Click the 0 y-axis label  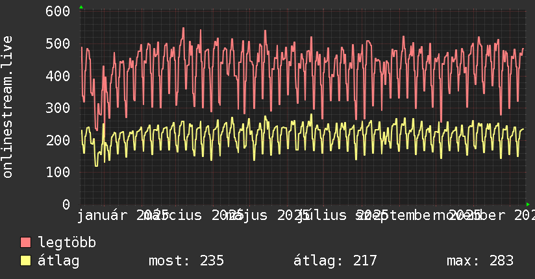click(x=66, y=204)
